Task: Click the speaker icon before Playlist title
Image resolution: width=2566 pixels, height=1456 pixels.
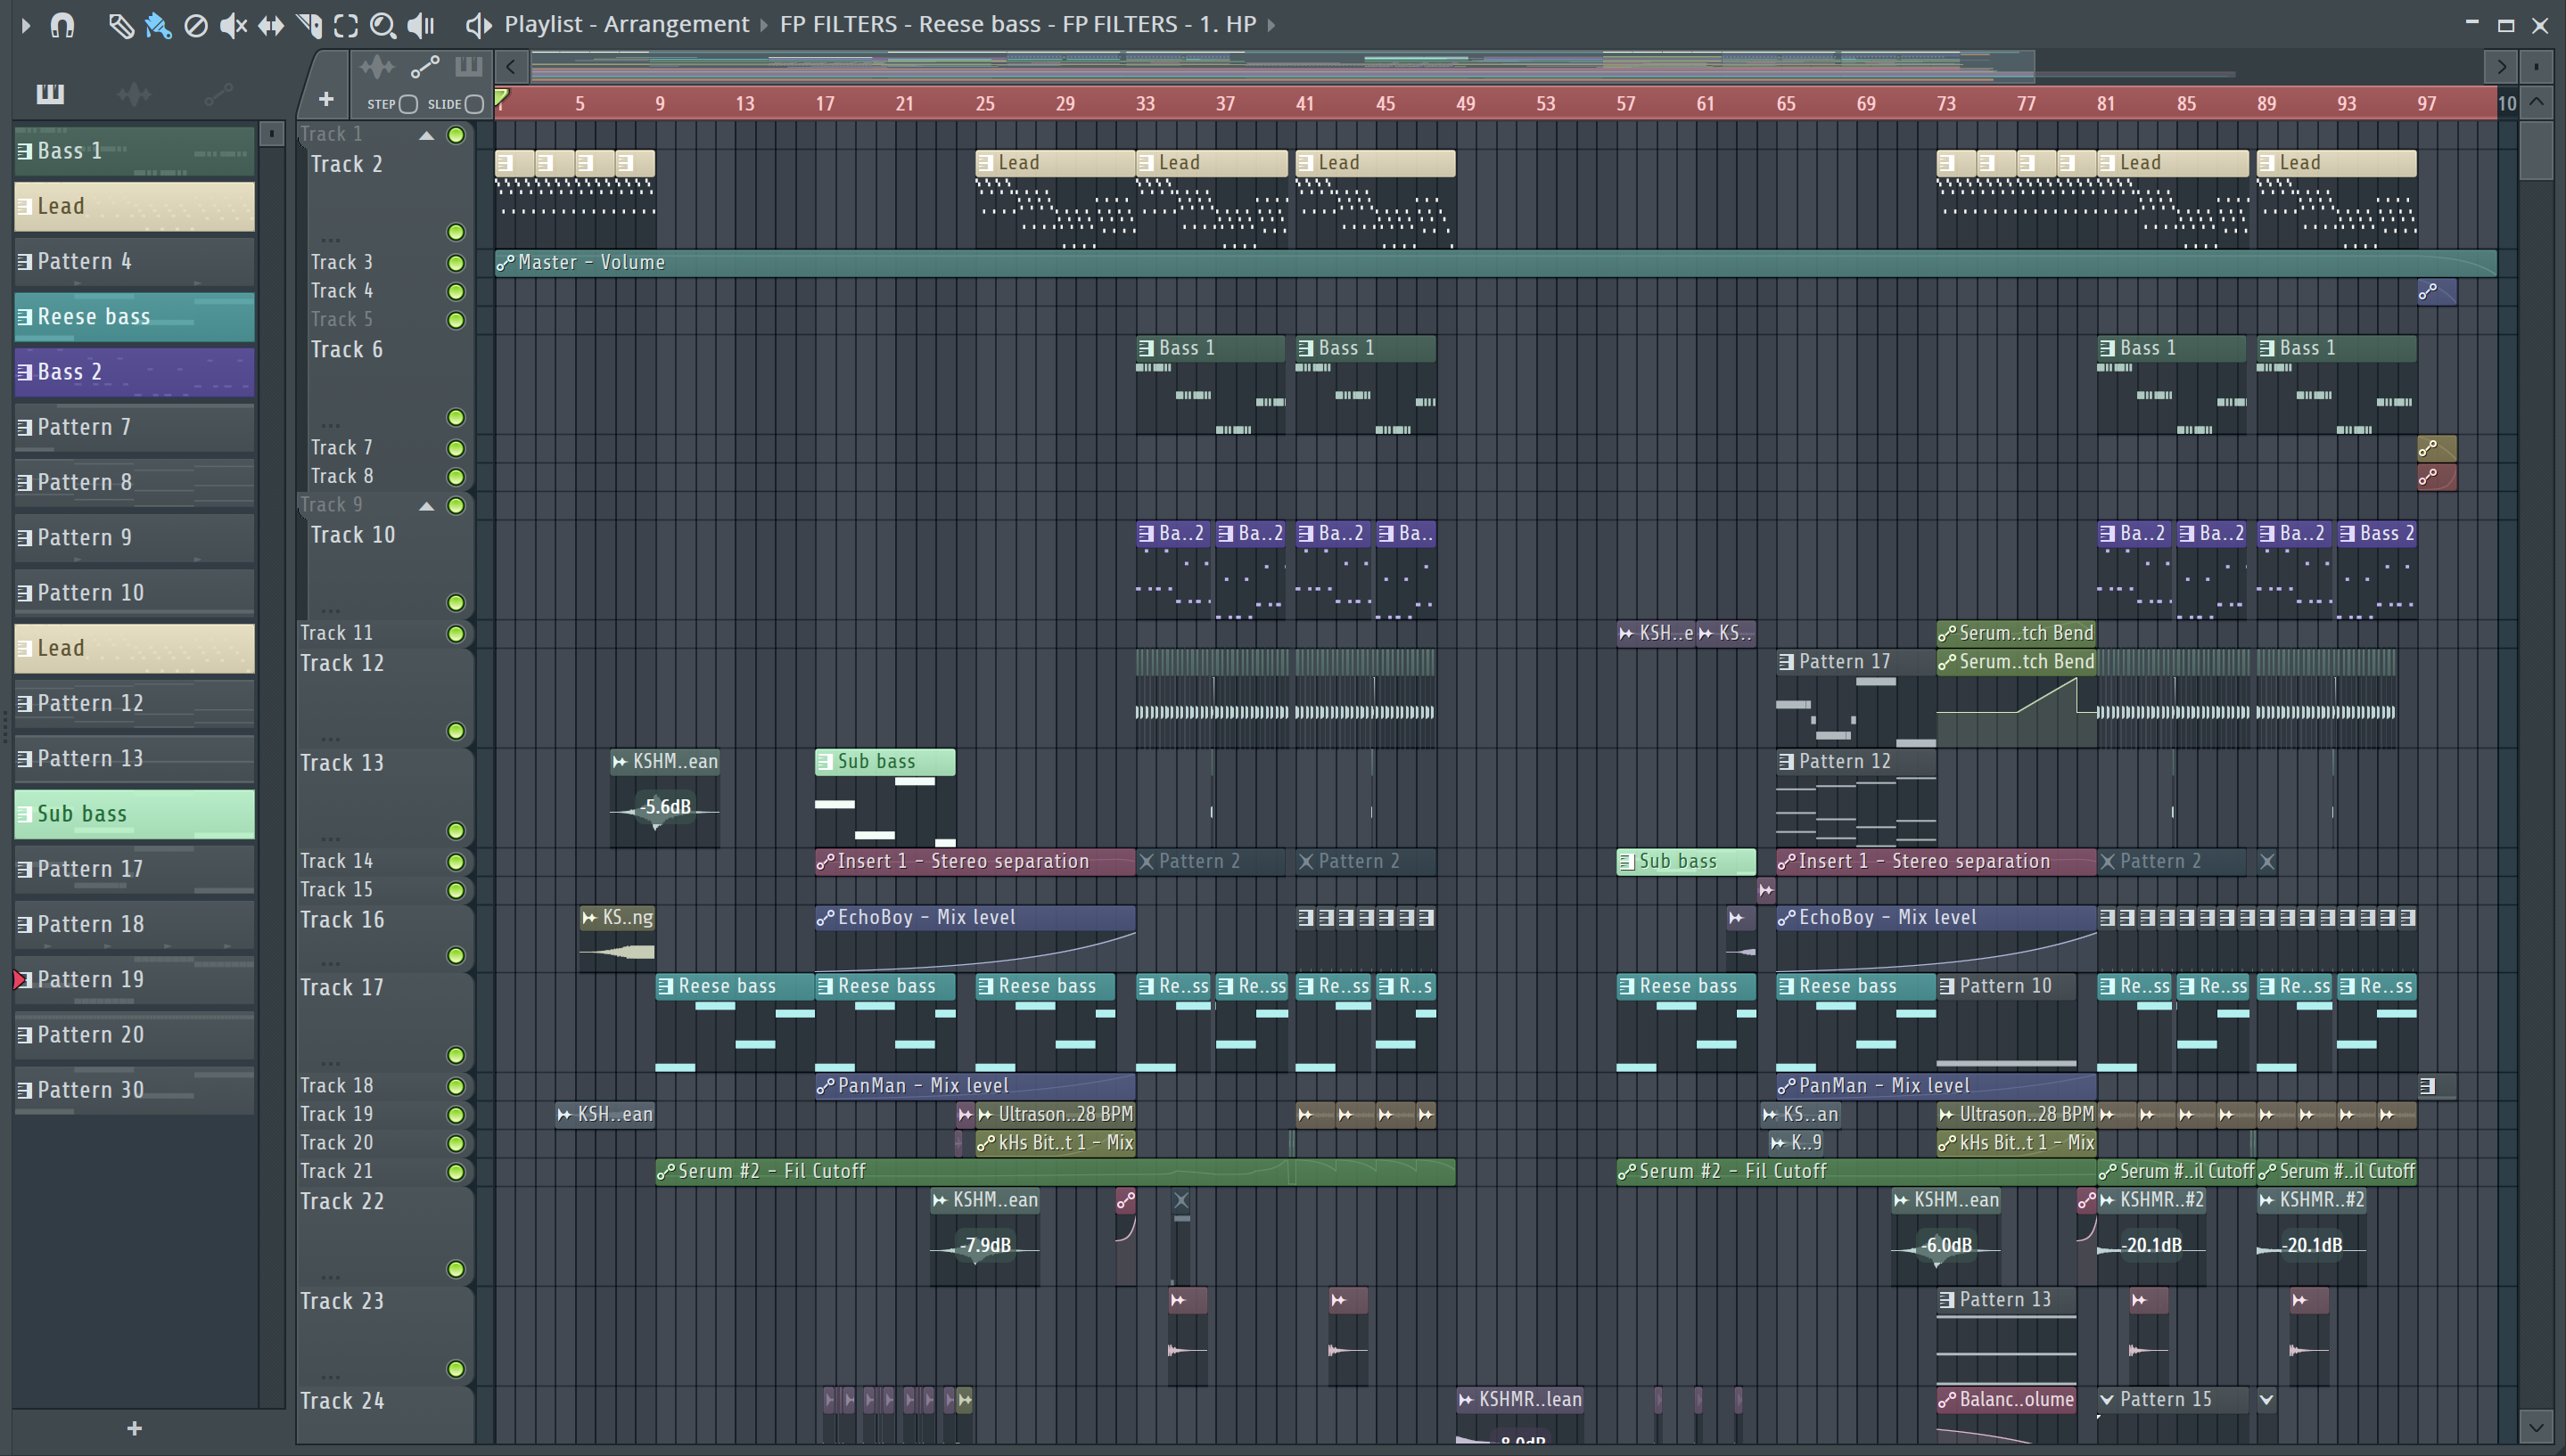Action: pos(478,24)
